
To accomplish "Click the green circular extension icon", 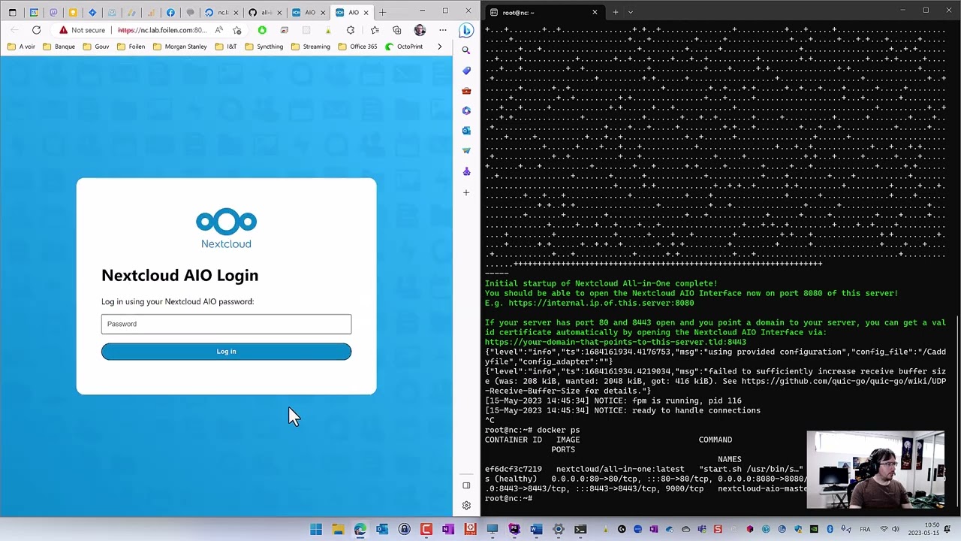I will click(x=262, y=30).
